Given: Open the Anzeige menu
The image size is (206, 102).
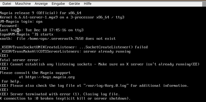Looking at the screenshot, I should (x=41, y=4).
